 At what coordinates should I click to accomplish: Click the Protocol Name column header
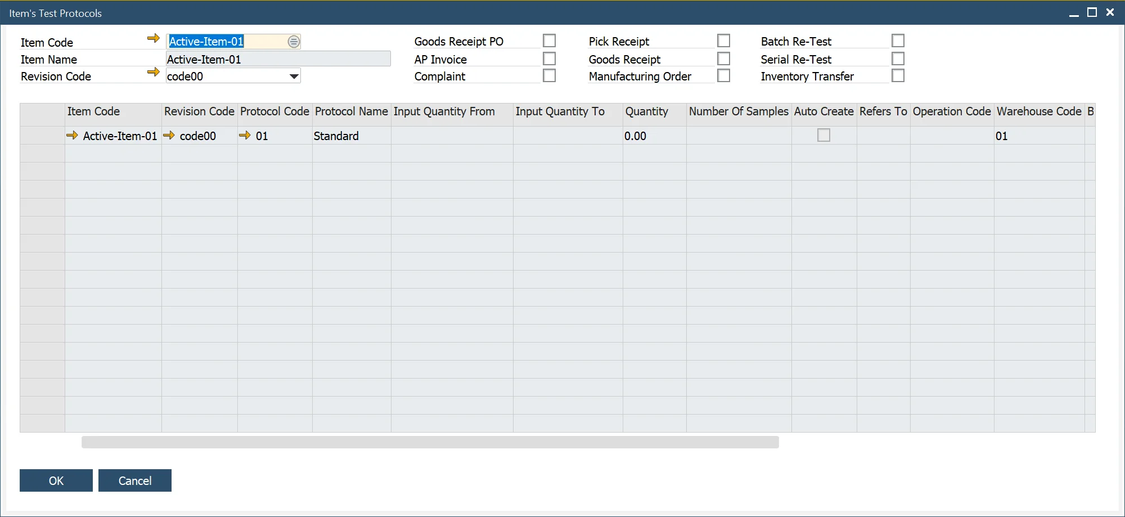pos(351,111)
